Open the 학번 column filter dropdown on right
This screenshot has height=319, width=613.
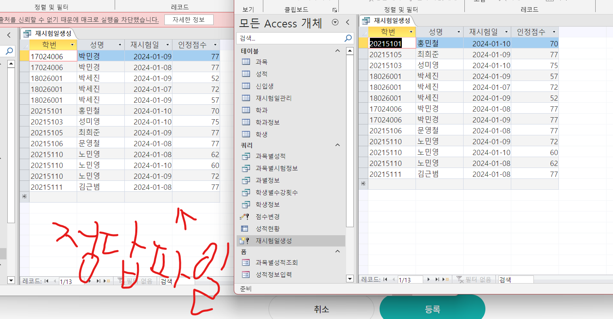pyautogui.click(x=411, y=32)
